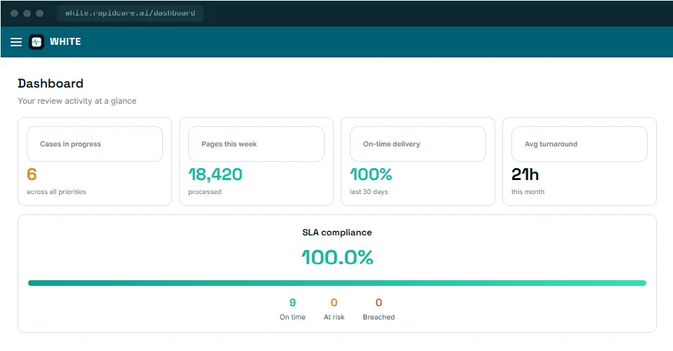
Task: Click the 100.0% SLA compliance figure
Action: tap(337, 257)
